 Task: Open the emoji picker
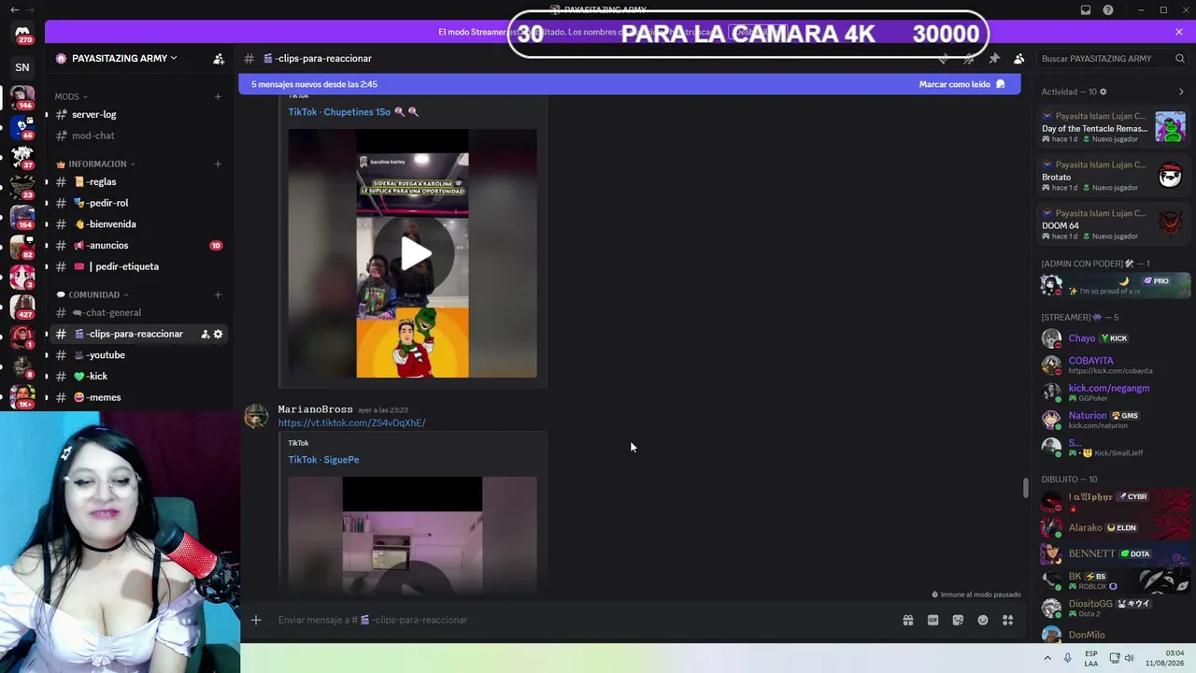tap(983, 620)
